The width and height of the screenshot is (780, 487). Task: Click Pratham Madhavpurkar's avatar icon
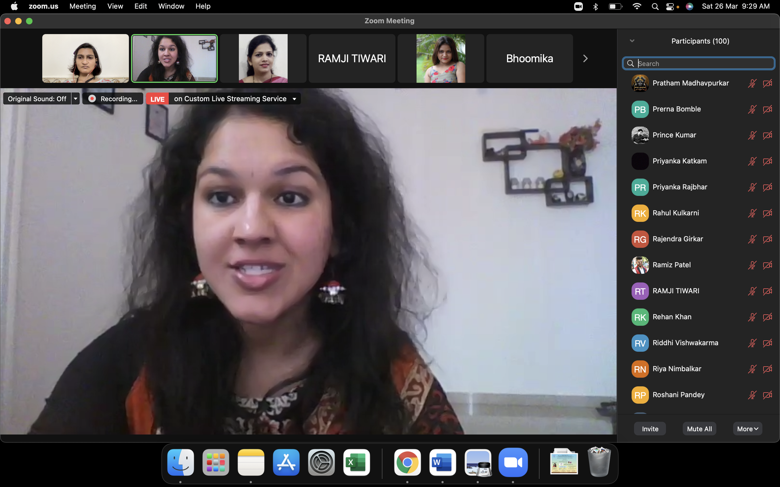tap(640, 83)
